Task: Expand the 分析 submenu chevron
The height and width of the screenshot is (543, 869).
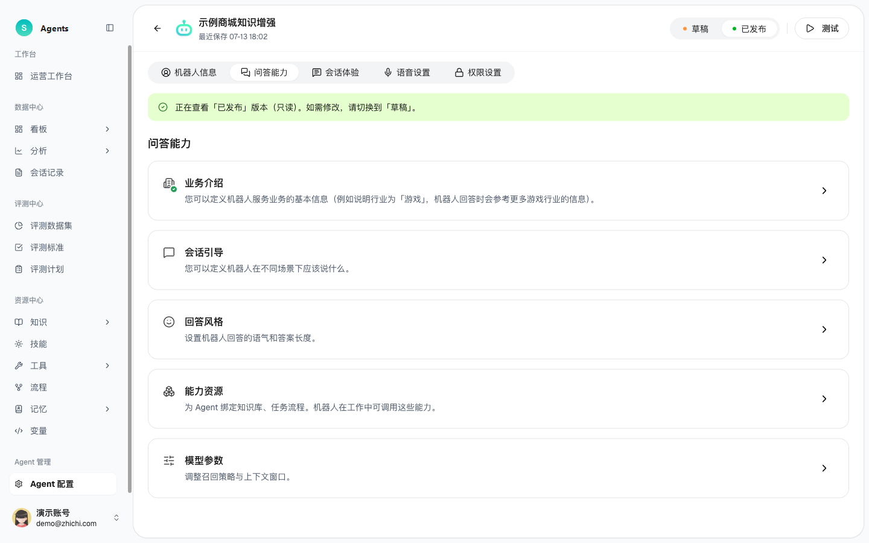Action: pos(107,151)
